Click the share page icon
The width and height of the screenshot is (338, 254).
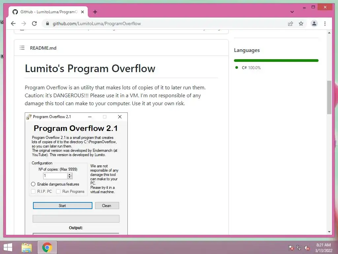[x=290, y=23]
